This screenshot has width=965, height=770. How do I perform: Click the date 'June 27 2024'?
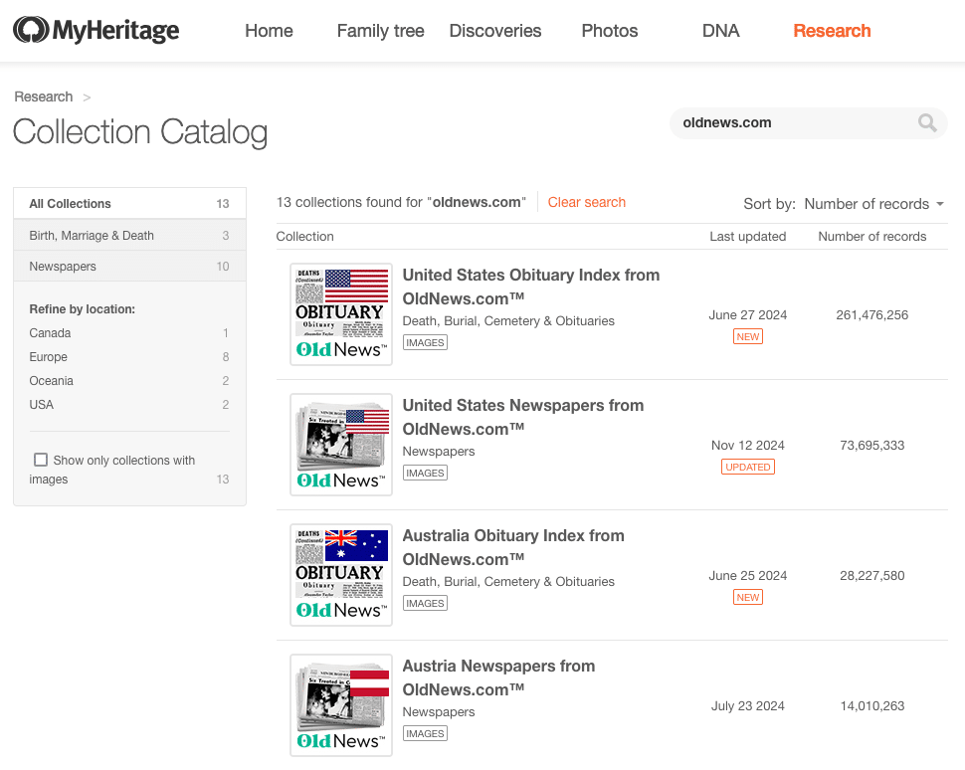pyautogui.click(x=748, y=315)
